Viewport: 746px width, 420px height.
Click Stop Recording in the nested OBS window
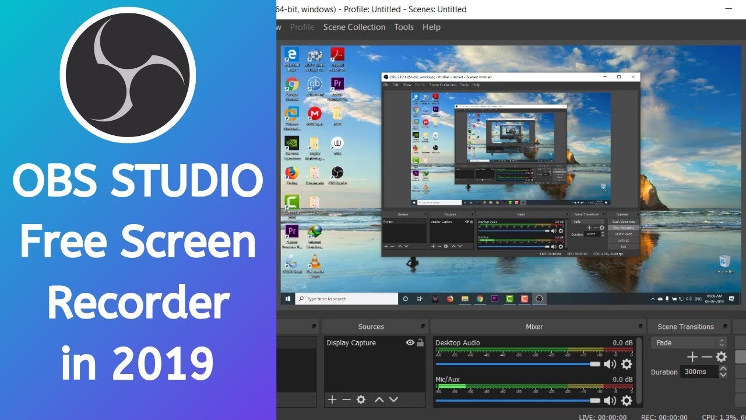pyautogui.click(x=624, y=228)
